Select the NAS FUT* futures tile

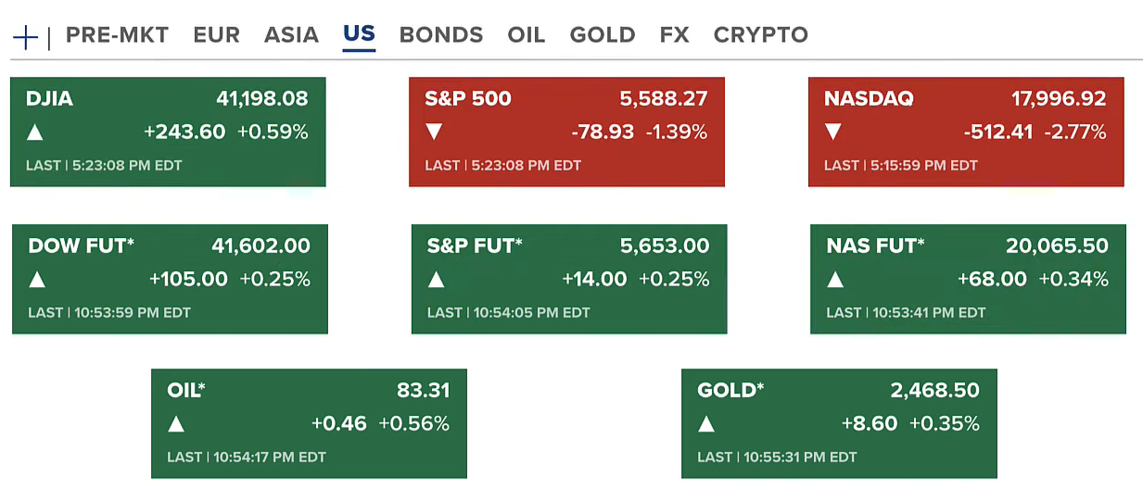pyautogui.click(x=967, y=278)
